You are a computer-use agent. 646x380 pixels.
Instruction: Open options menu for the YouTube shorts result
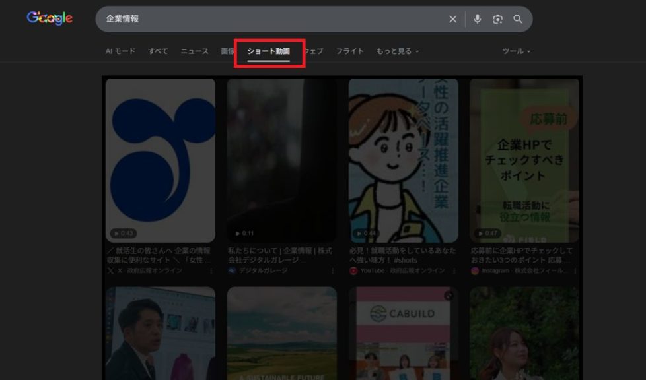click(454, 270)
